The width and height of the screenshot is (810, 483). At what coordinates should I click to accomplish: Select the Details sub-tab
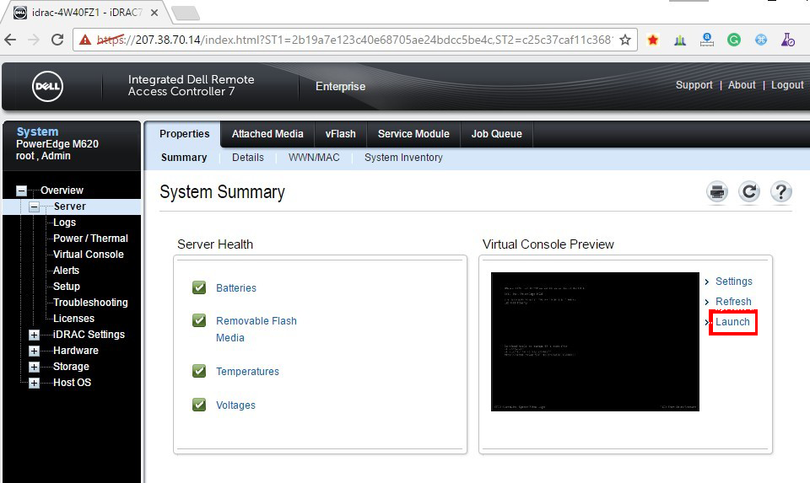(x=248, y=158)
